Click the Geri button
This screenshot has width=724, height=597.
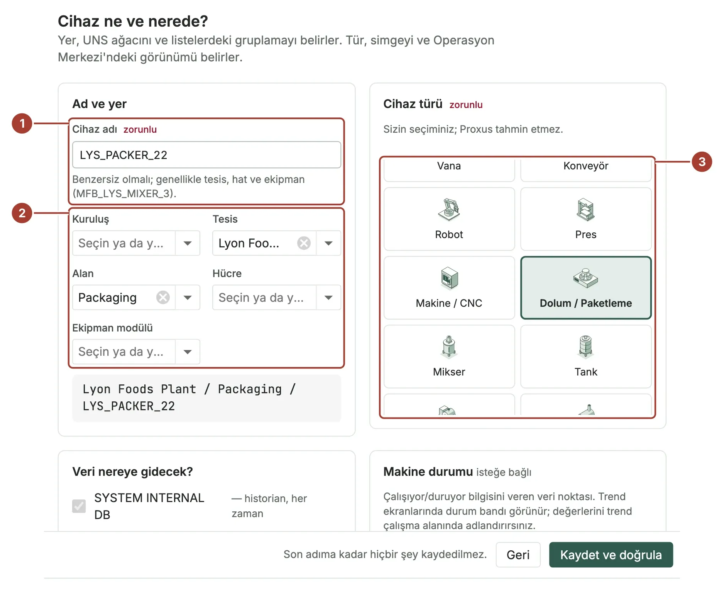coord(518,555)
